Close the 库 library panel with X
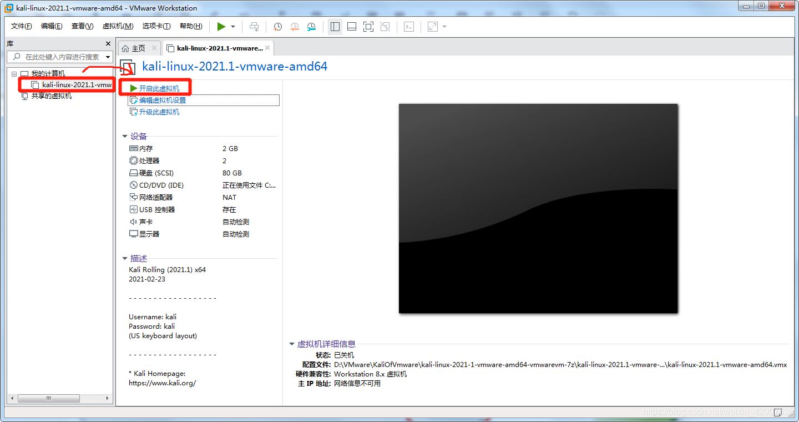 point(108,43)
